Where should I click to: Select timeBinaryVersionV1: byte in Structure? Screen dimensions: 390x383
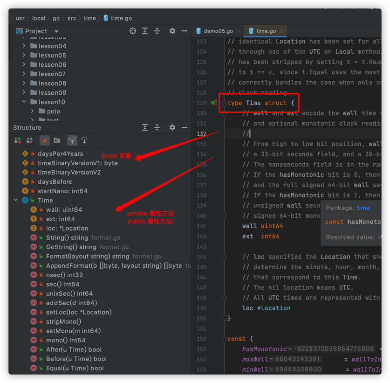78,163
